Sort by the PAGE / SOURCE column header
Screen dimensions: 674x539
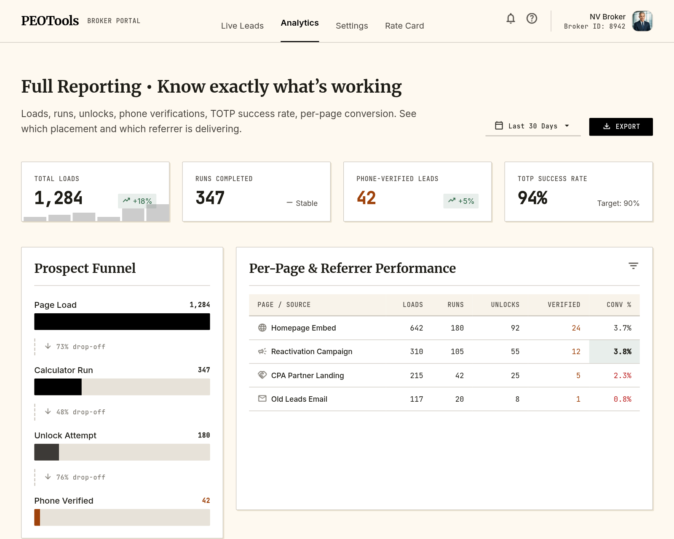coord(284,304)
